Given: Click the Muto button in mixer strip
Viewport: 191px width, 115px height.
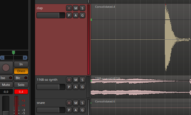Looking at the screenshot, I should coord(6,85).
